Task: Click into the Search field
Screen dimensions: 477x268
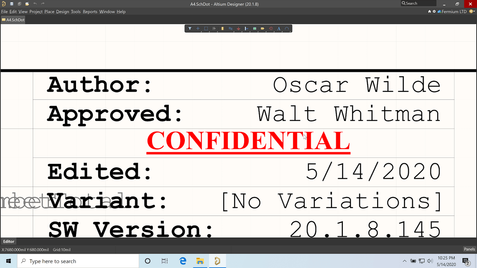Action: click(418, 3)
